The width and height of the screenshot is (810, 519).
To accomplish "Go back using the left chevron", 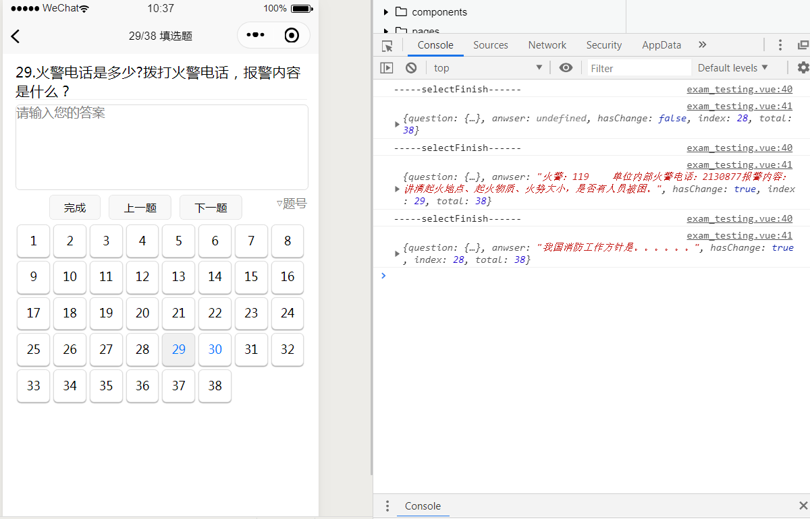I will pyautogui.click(x=15, y=36).
